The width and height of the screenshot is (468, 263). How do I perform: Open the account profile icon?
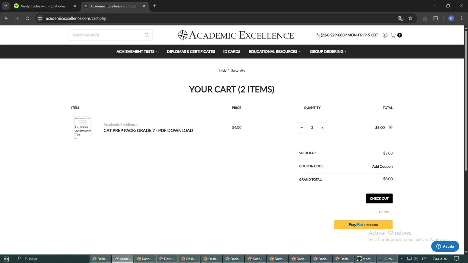coord(385,35)
